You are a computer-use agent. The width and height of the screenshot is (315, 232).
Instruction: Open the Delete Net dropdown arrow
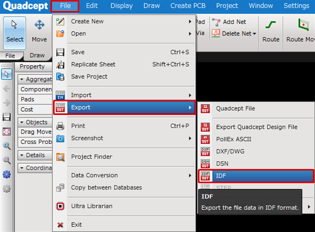pyautogui.click(x=255, y=34)
